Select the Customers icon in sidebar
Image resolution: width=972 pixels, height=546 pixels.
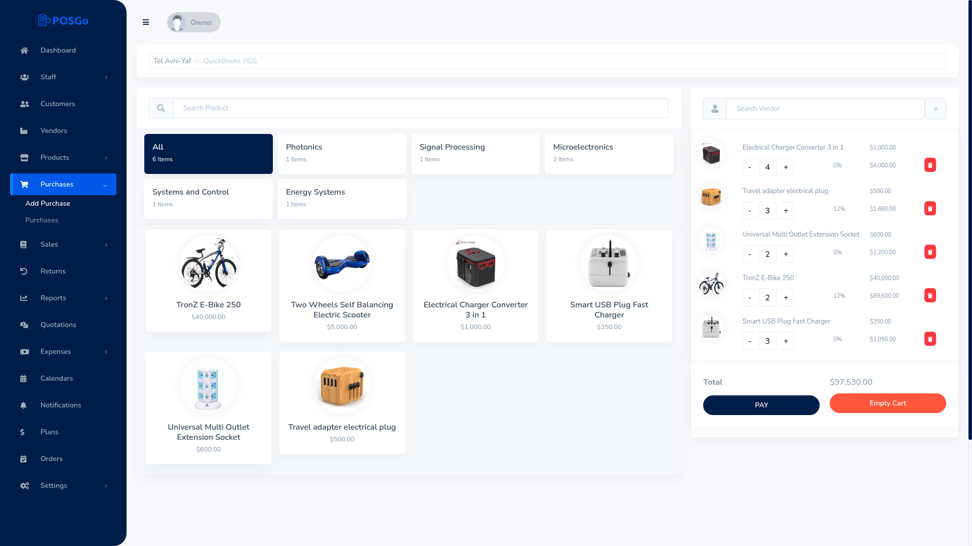point(25,103)
